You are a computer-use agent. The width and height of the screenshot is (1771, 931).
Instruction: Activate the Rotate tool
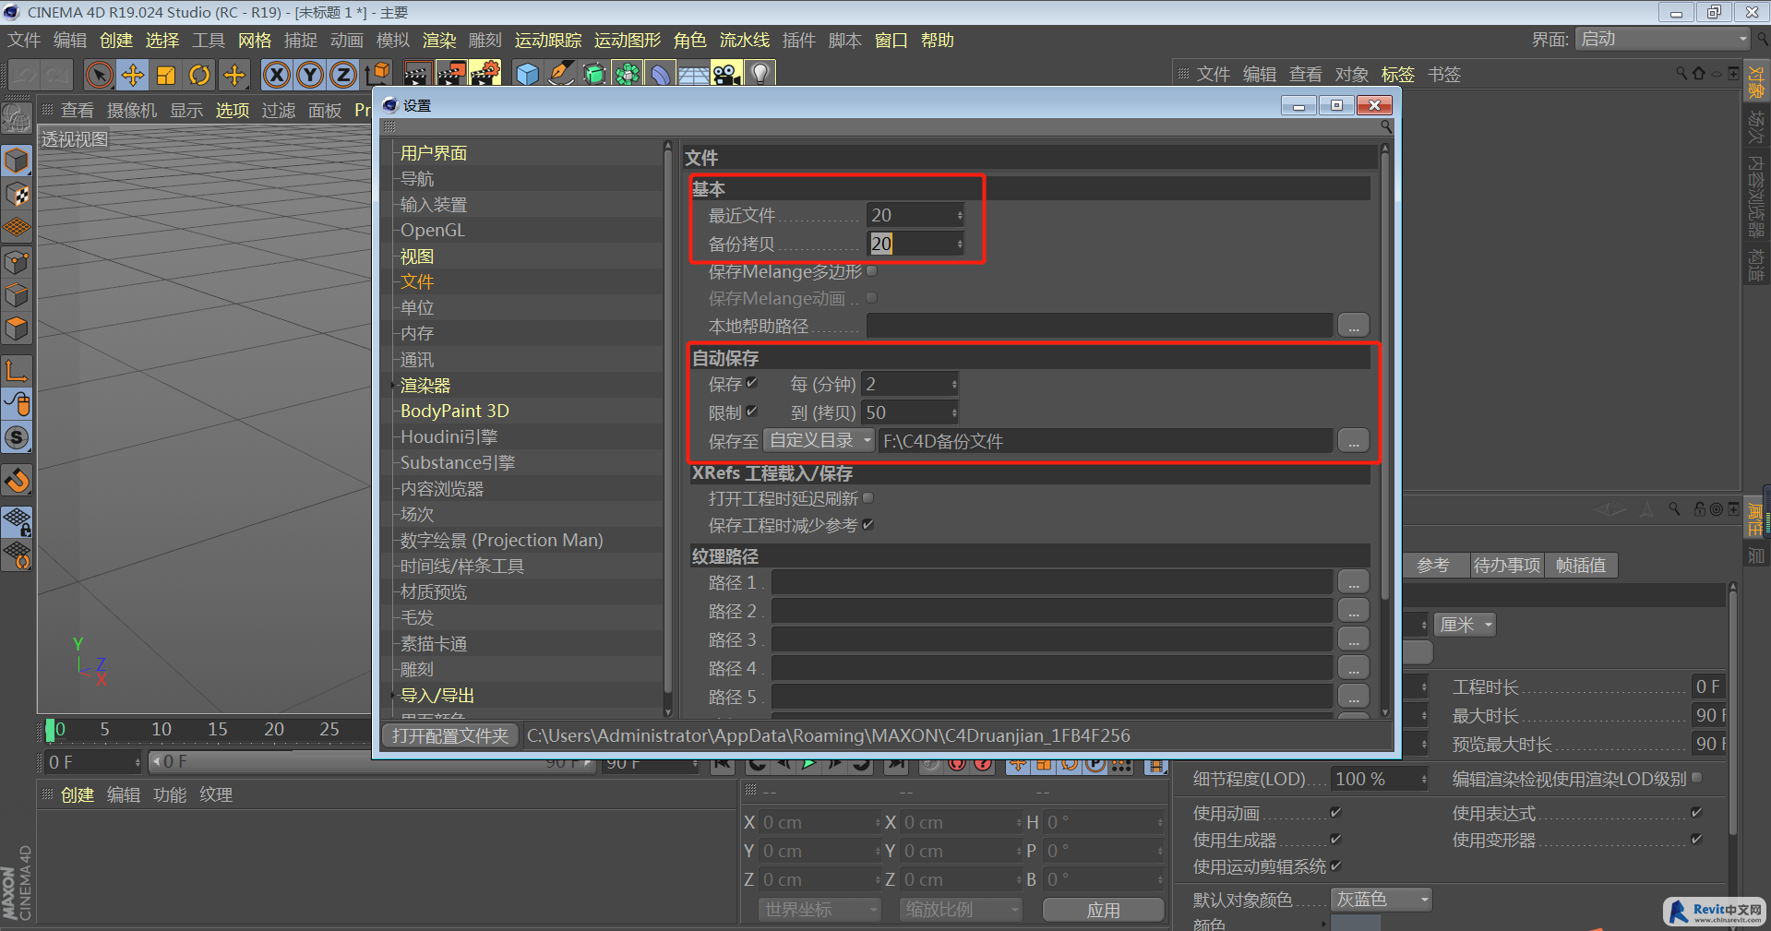tap(199, 75)
